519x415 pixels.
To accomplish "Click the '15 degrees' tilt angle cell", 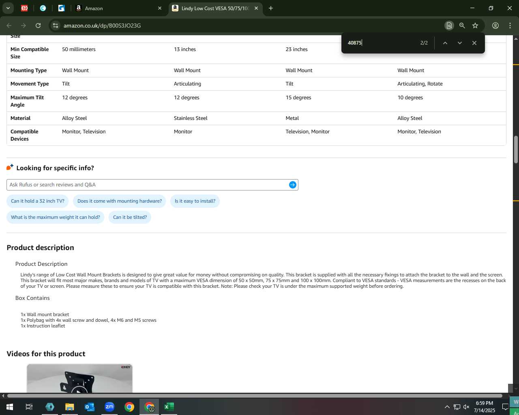I will (298, 98).
